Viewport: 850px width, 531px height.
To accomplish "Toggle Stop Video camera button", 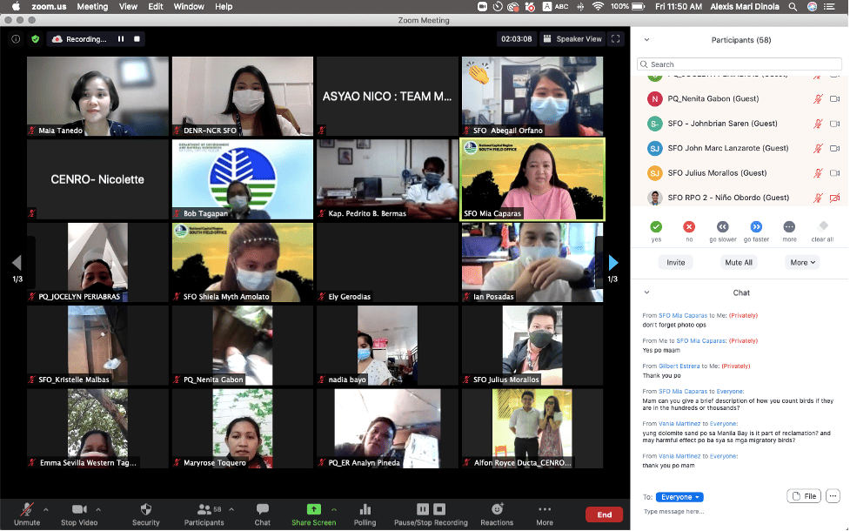I will [80, 509].
